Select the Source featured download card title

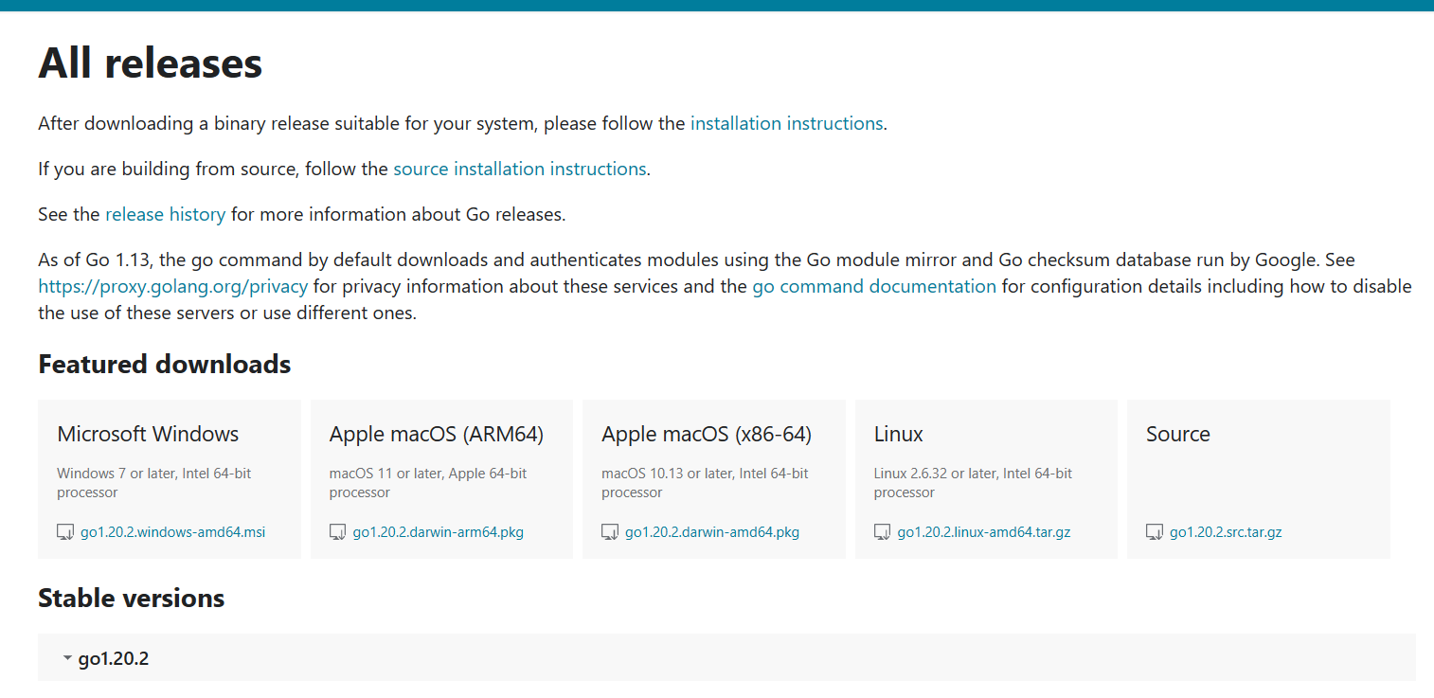[1177, 434]
